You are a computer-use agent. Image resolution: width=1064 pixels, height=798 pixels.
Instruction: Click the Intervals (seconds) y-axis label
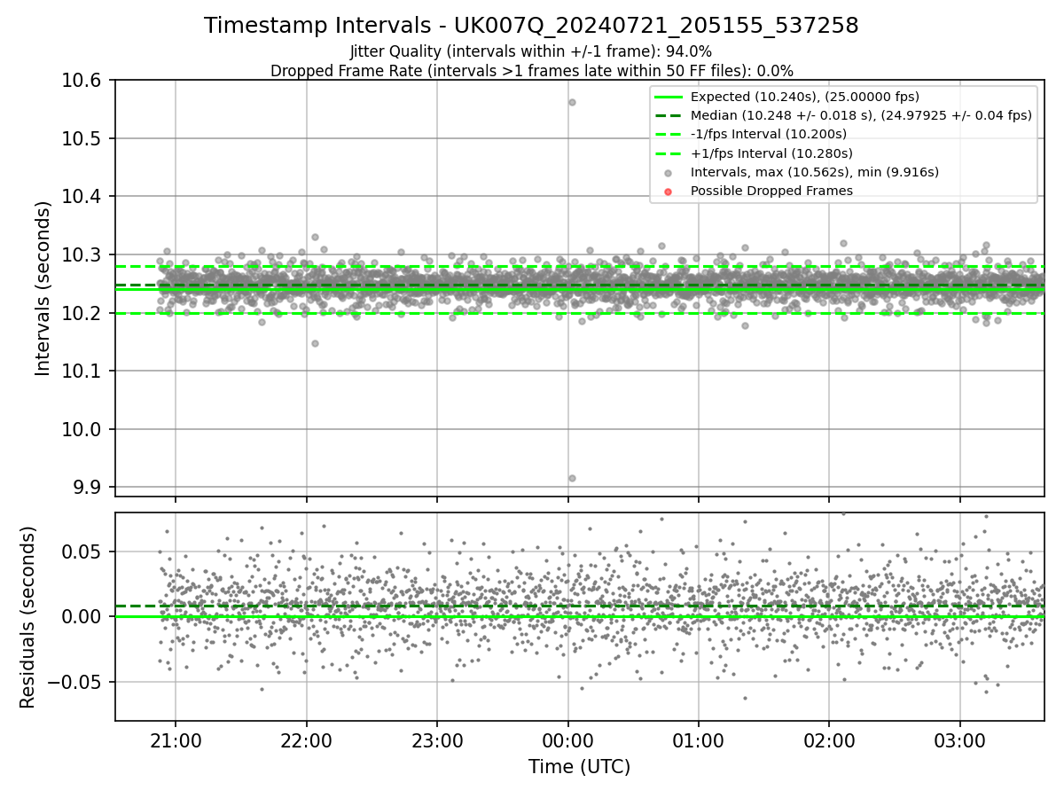[x=43, y=288]
